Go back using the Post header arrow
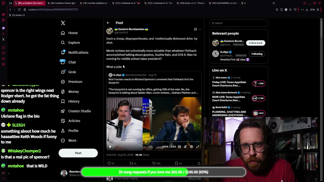 108,23
